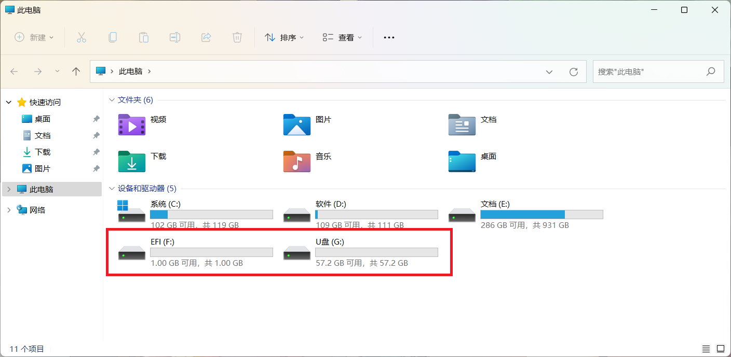Open the 查看 view dropdown
The image size is (731, 357).
(342, 37)
